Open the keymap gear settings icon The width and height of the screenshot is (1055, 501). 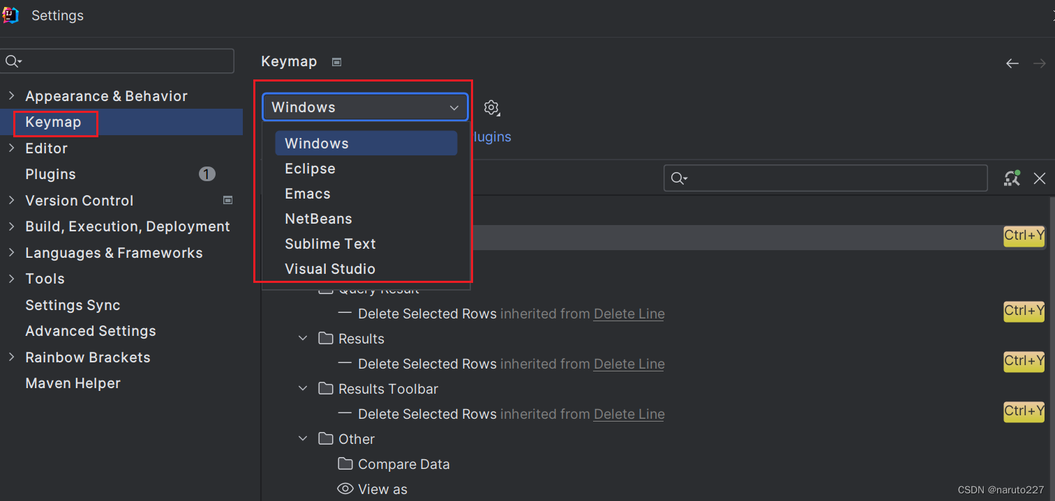[x=492, y=108]
